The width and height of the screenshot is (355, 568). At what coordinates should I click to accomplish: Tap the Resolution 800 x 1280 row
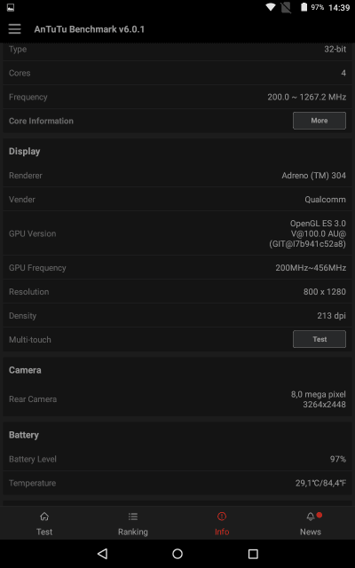click(177, 291)
